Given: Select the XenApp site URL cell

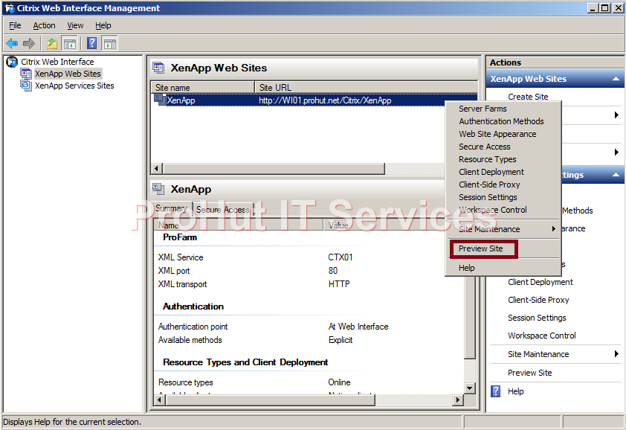Looking at the screenshot, I should 325,100.
